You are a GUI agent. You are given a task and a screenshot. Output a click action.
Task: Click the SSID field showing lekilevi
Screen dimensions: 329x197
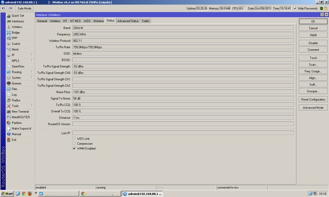[x=183, y=53]
